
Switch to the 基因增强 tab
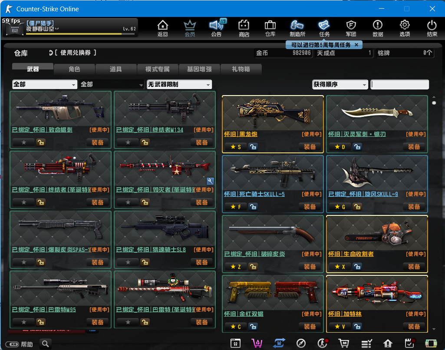point(199,69)
